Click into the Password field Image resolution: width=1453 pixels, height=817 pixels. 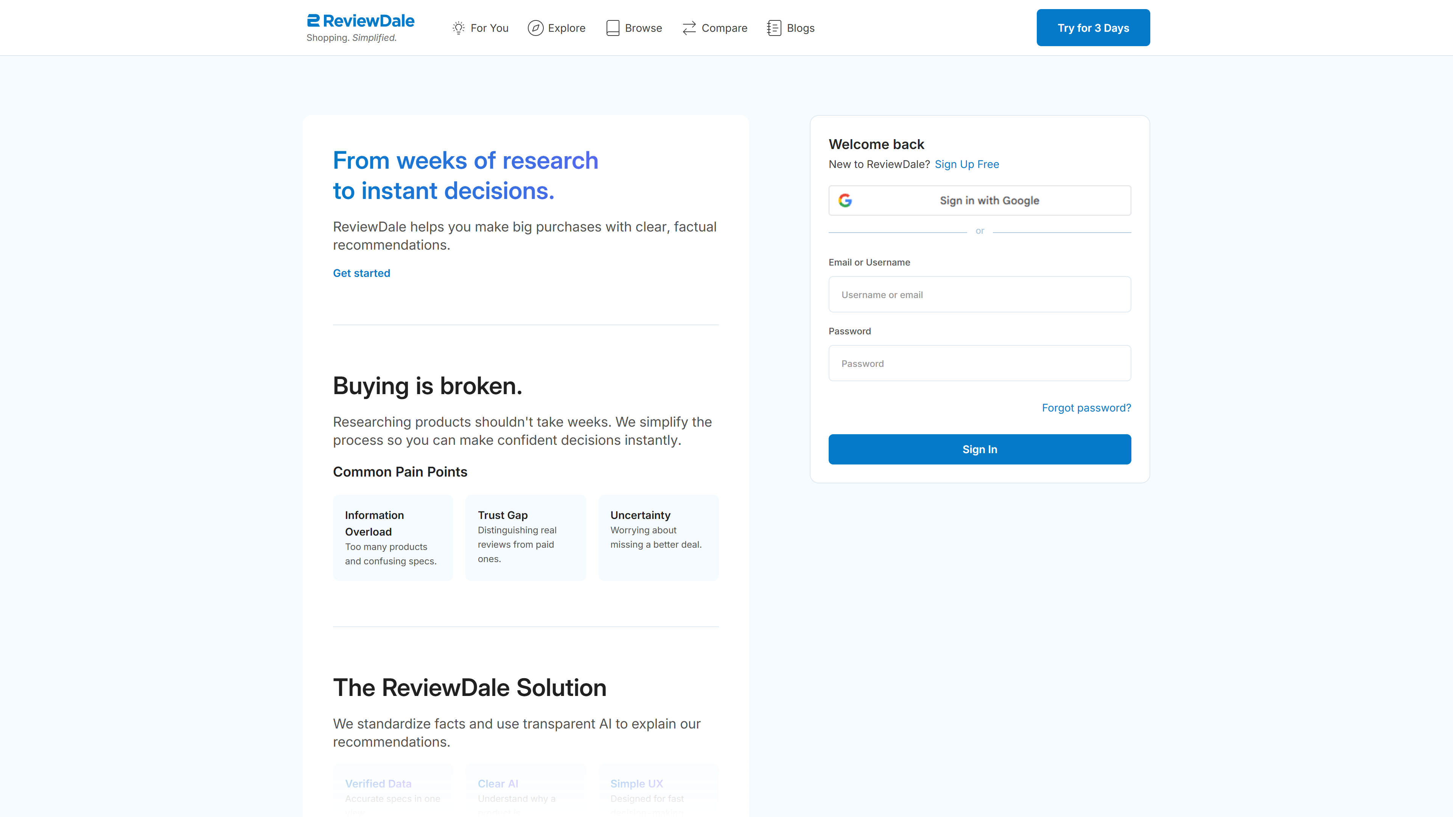(979, 363)
